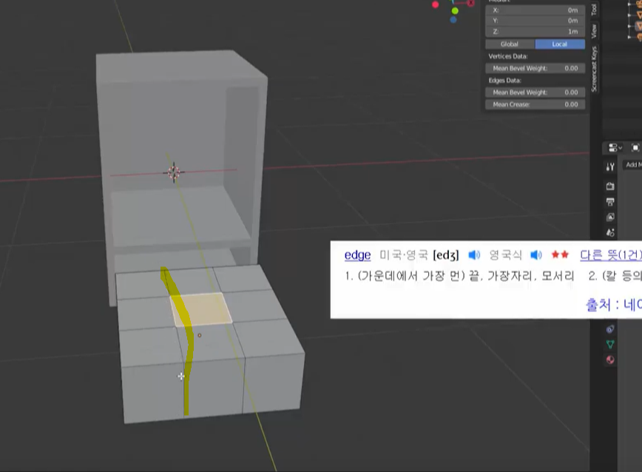Adjust Vertices Data Mean Bevel Weight slider
The width and height of the screenshot is (642, 472).
(x=535, y=68)
